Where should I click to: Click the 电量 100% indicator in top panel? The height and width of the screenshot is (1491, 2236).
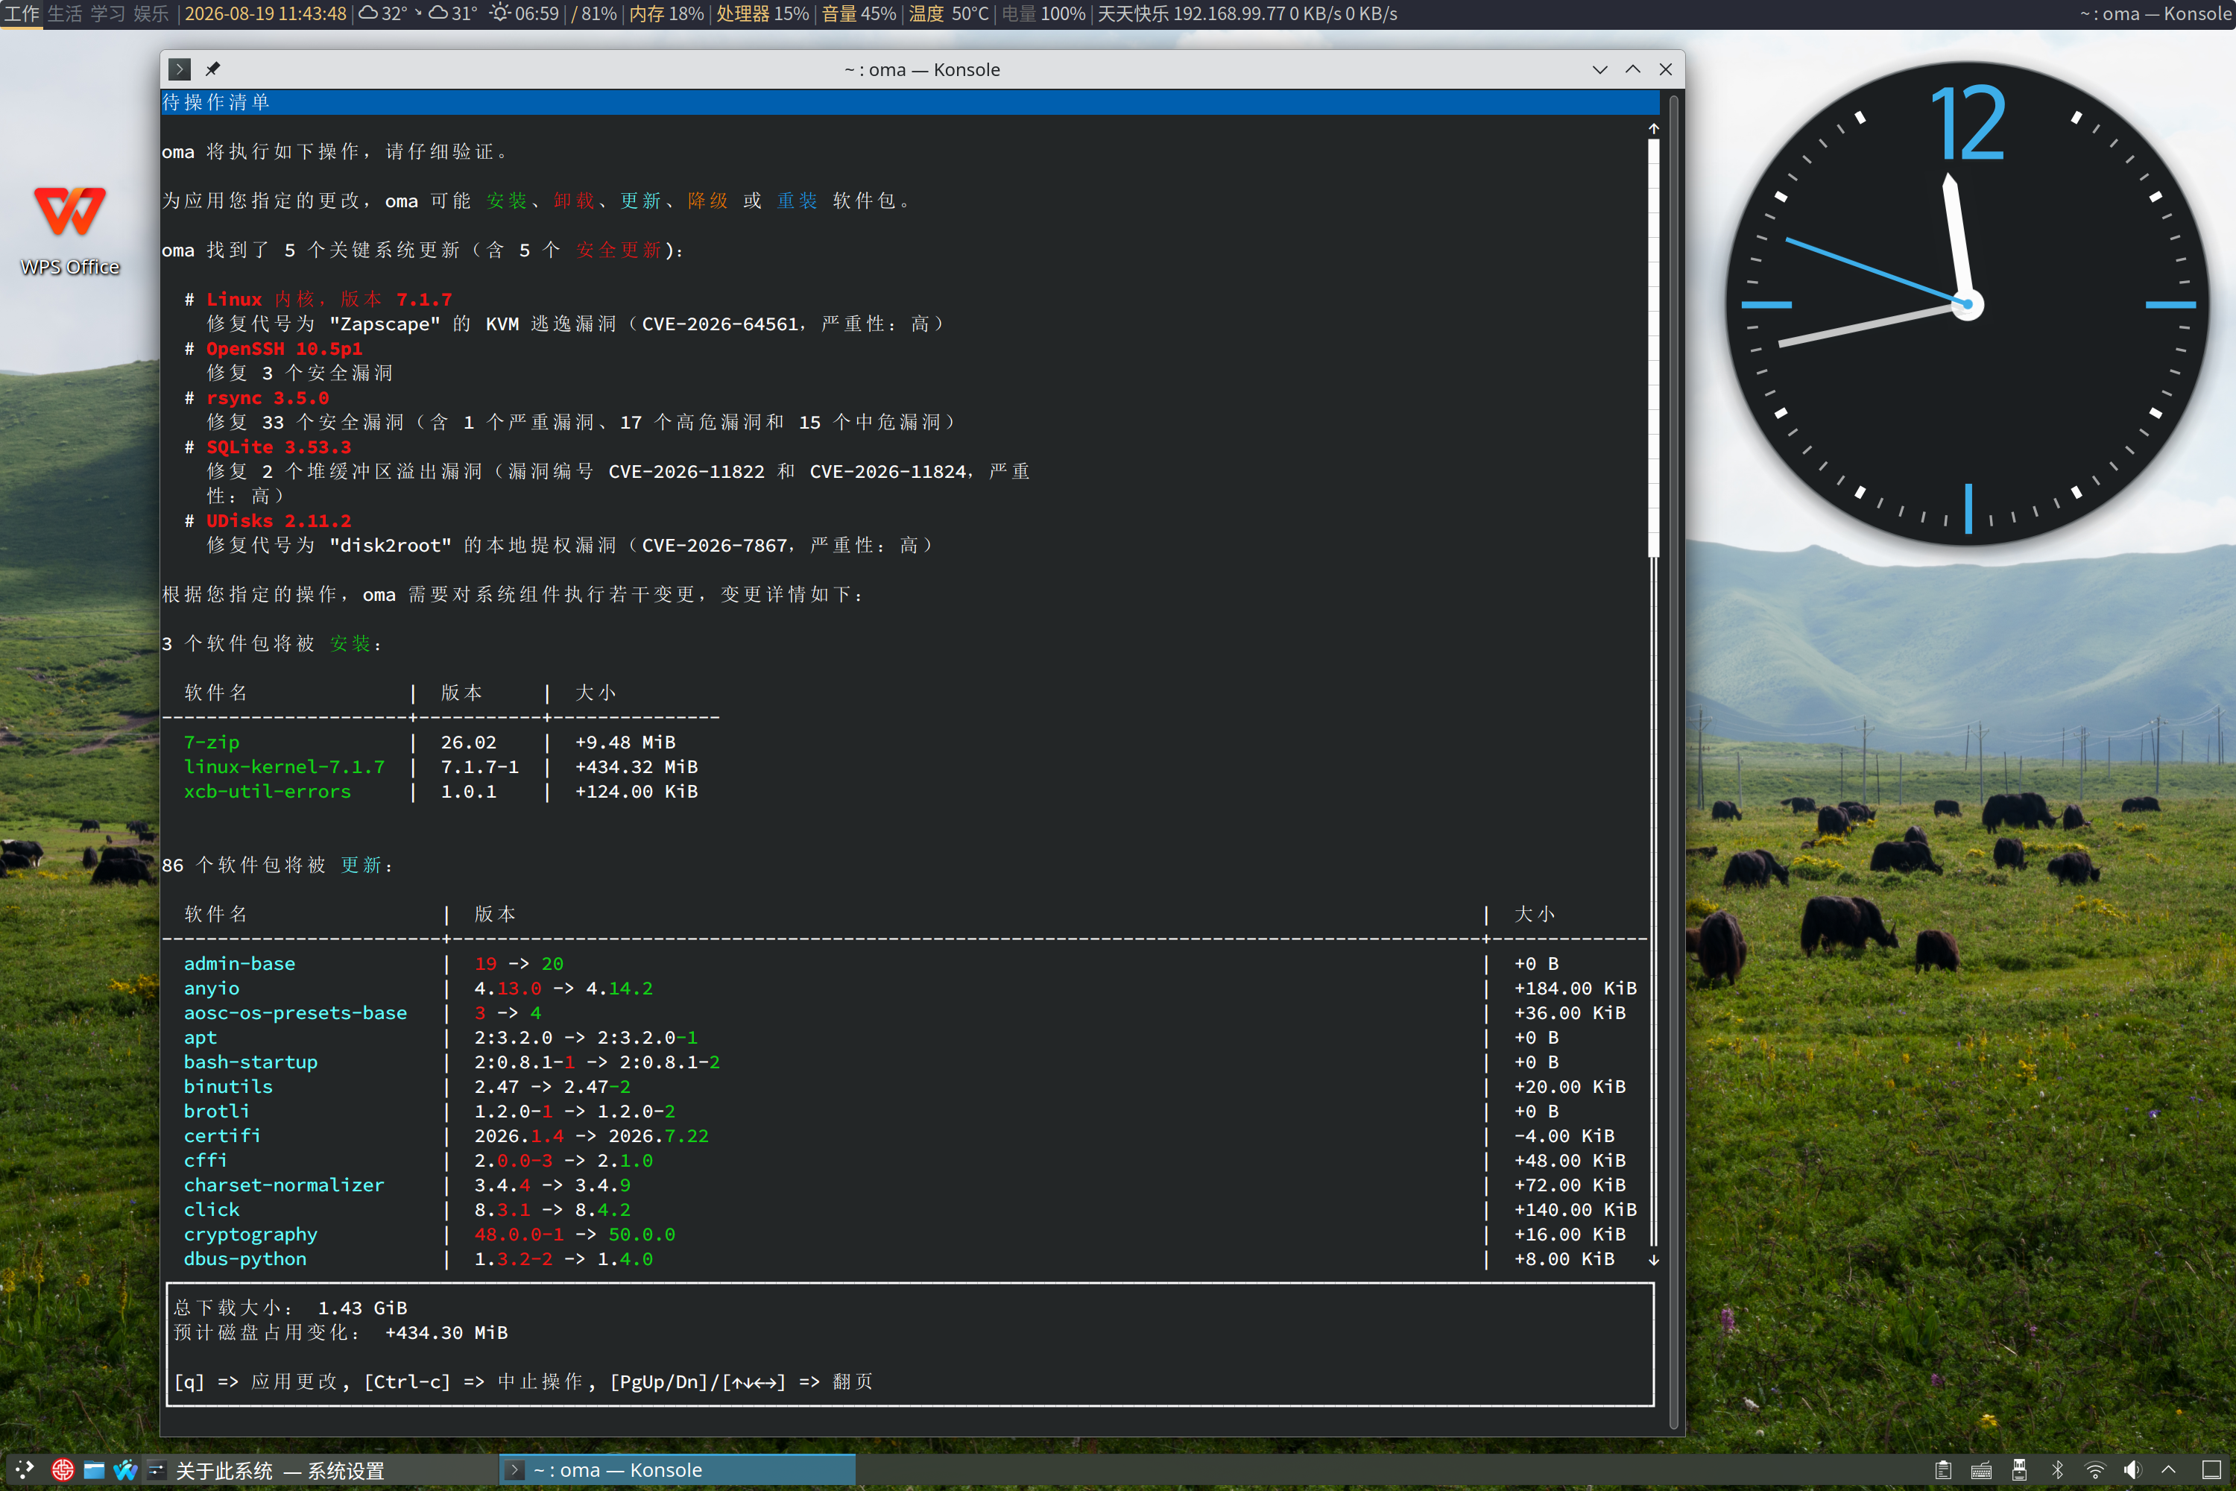coord(1044,13)
